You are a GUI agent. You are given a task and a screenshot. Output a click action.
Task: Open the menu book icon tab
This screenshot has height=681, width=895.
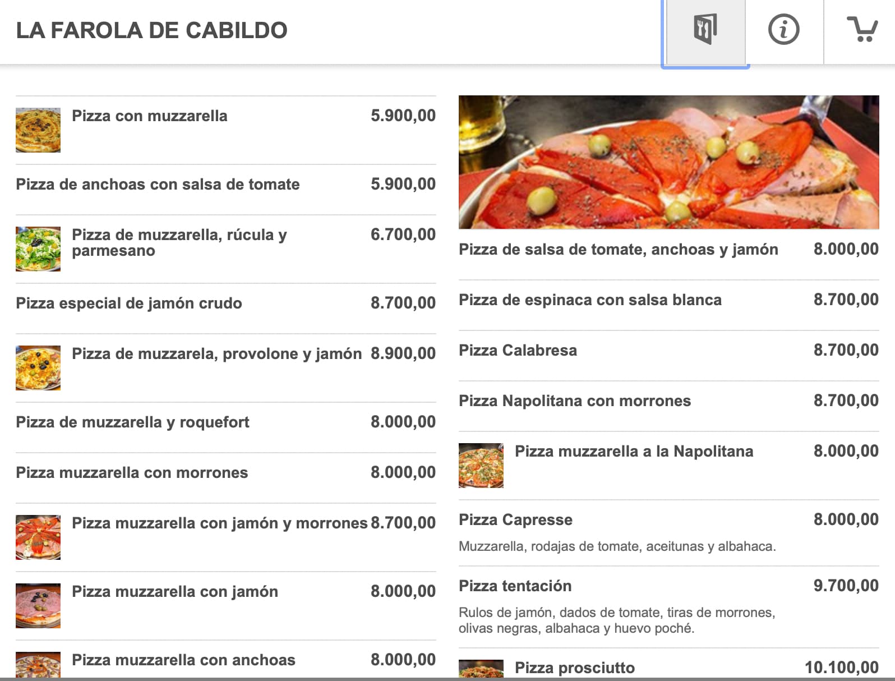(x=705, y=33)
